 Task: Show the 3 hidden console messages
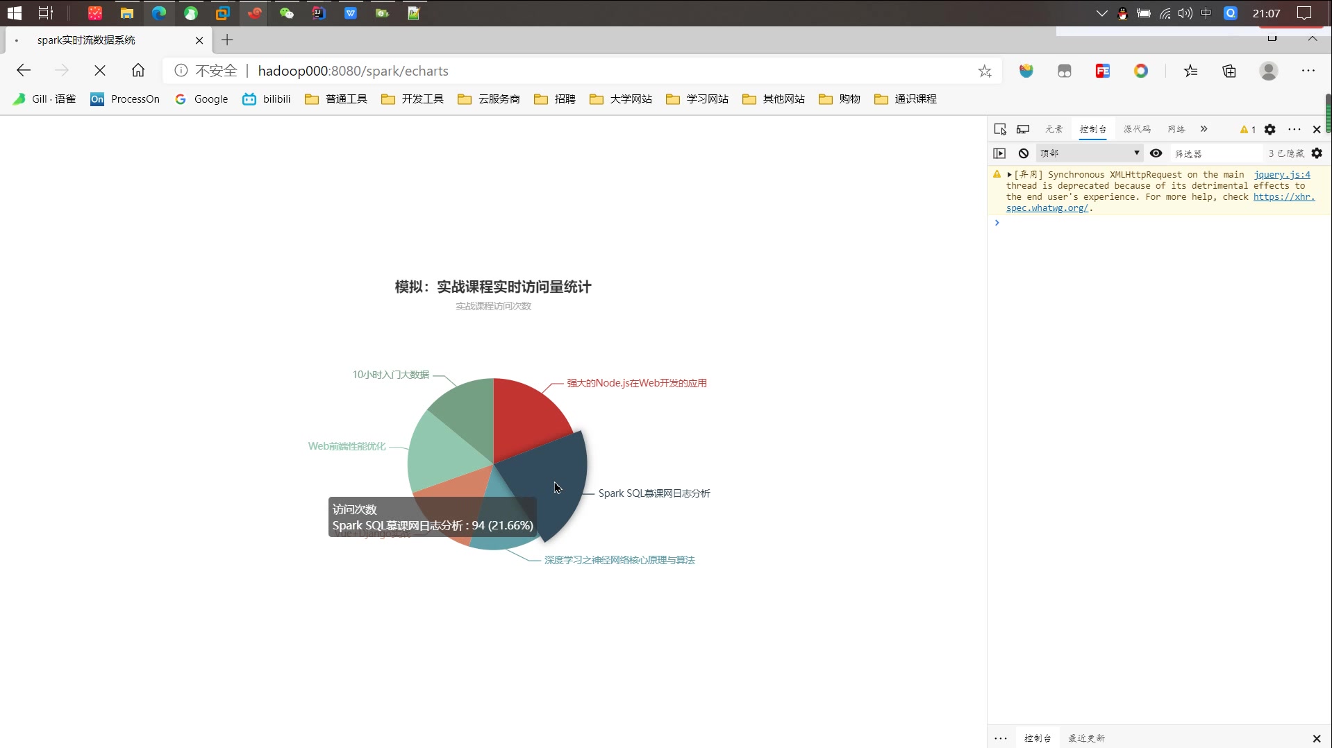pyautogui.click(x=1285, y=153)
